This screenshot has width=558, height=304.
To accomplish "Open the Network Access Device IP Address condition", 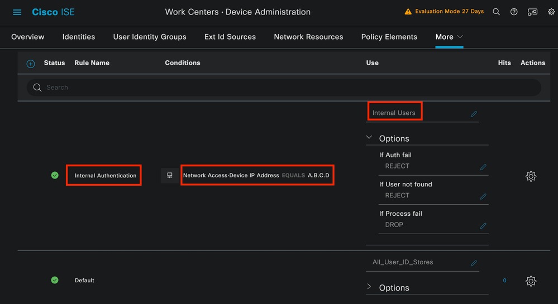I will tap(256, 175).
